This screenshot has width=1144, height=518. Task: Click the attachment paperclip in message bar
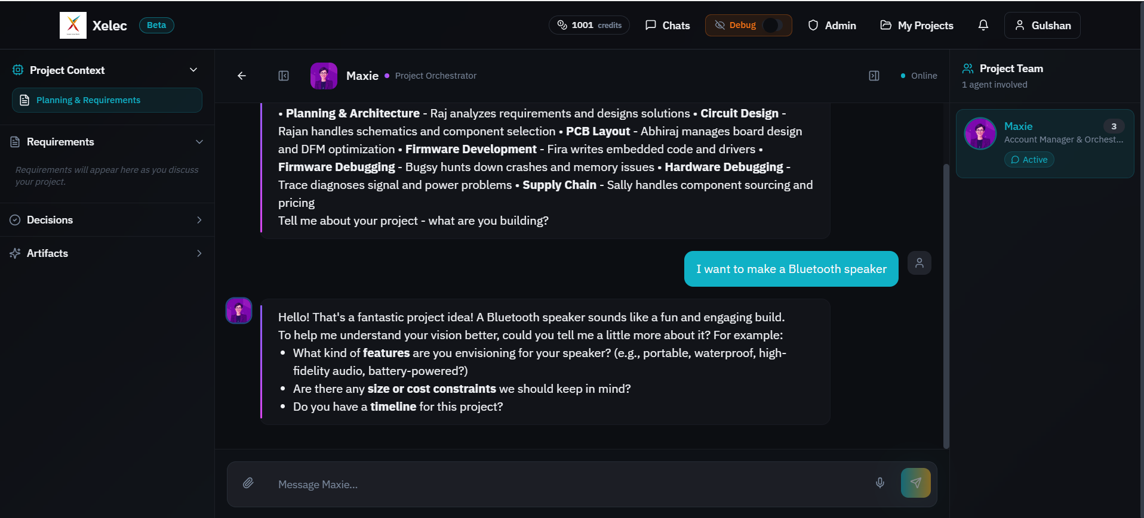point(248,483)
